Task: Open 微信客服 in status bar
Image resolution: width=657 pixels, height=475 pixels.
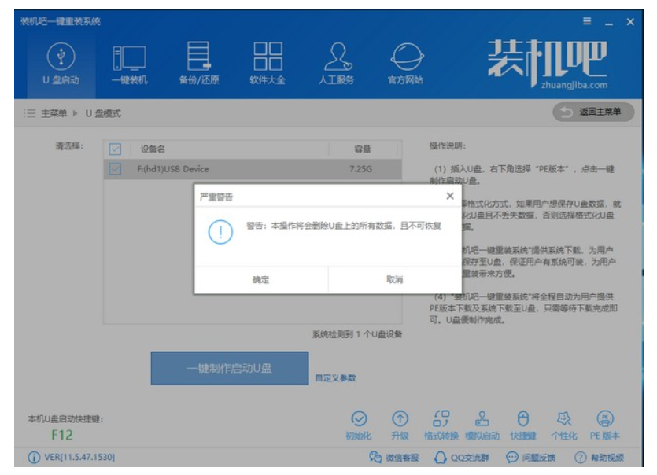Action: (394, 458)
